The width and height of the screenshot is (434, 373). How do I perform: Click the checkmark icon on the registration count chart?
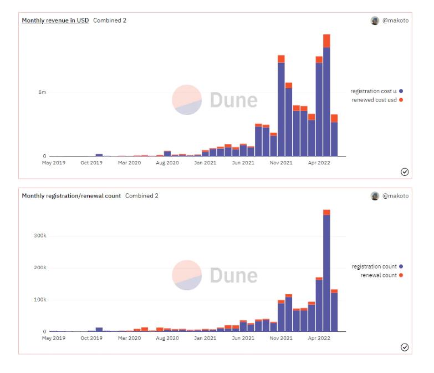pyautogui.click(x=405, y=347)
